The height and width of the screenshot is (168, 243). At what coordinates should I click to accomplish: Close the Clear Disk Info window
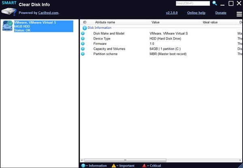coord(239,3)
